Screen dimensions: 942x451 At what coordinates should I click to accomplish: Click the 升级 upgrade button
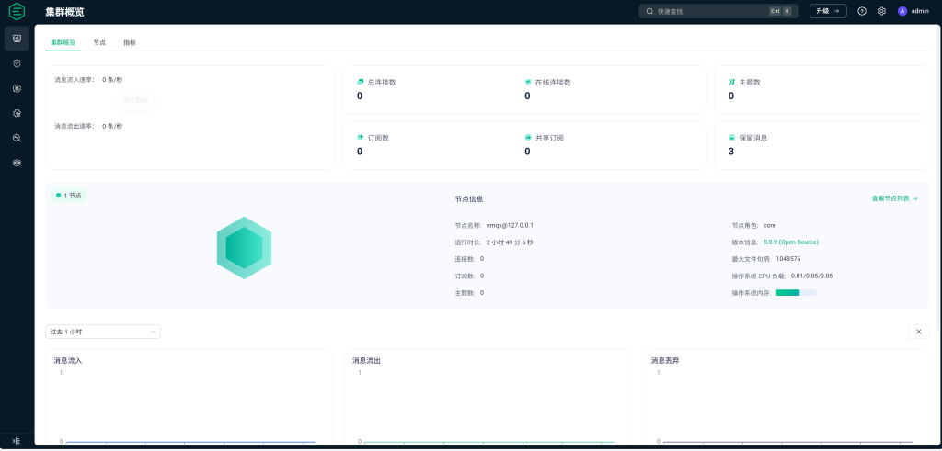click(x=828, y=11)
